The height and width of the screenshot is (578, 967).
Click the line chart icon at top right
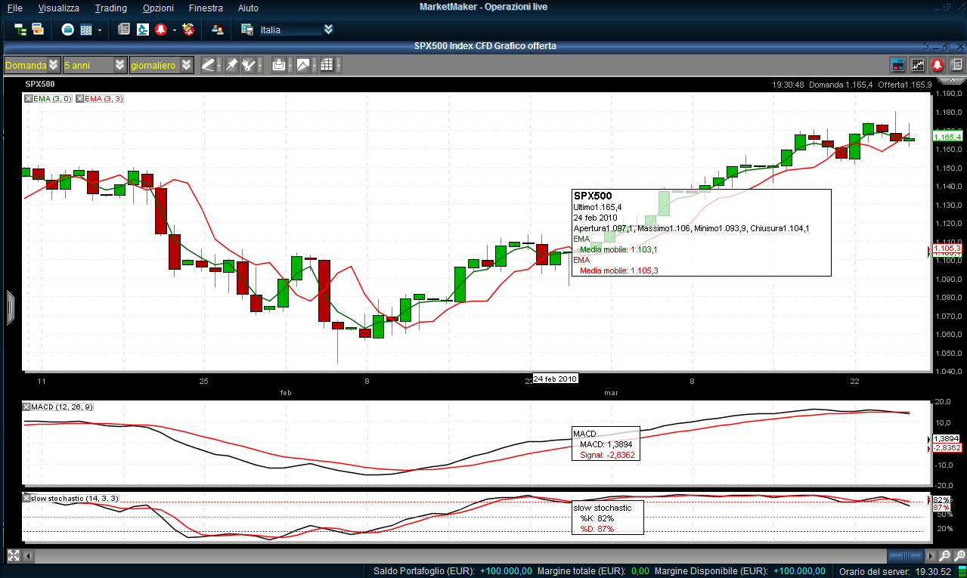[x=918, y=65]
